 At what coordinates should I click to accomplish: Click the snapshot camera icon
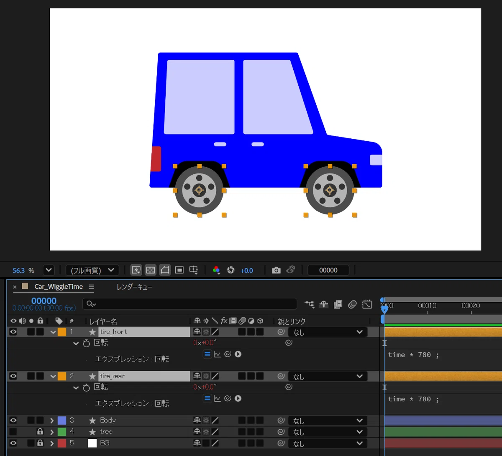276,270
